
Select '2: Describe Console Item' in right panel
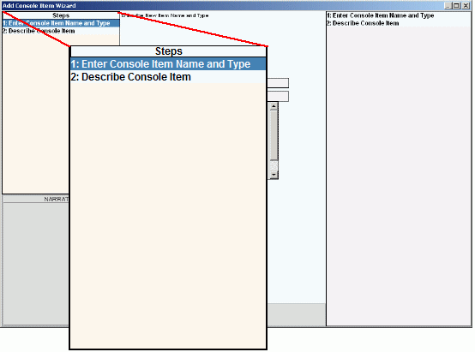point(363,23)
